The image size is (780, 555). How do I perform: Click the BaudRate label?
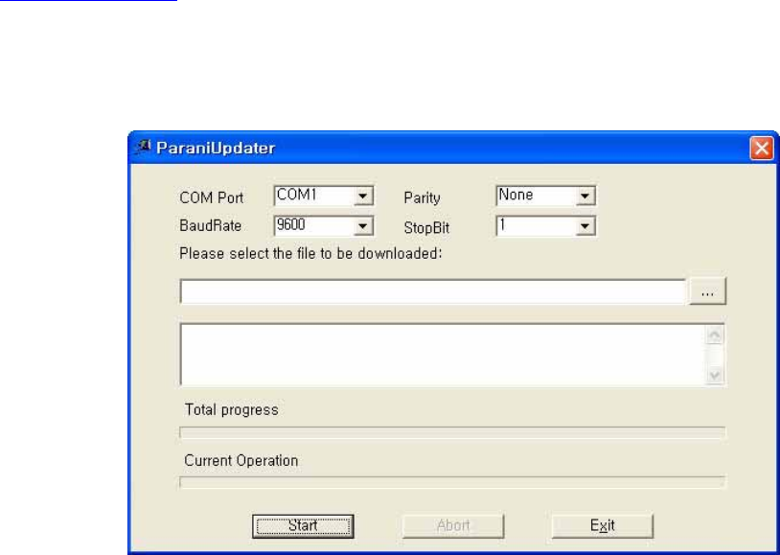pyautogui.click(x=211, y=225)
